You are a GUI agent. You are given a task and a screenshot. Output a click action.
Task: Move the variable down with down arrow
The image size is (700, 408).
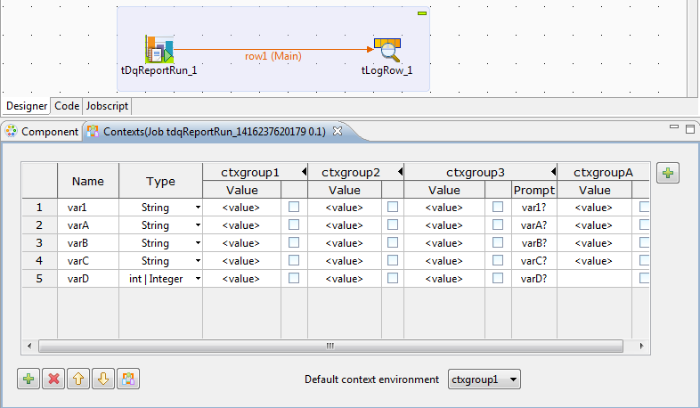[103, 379]
